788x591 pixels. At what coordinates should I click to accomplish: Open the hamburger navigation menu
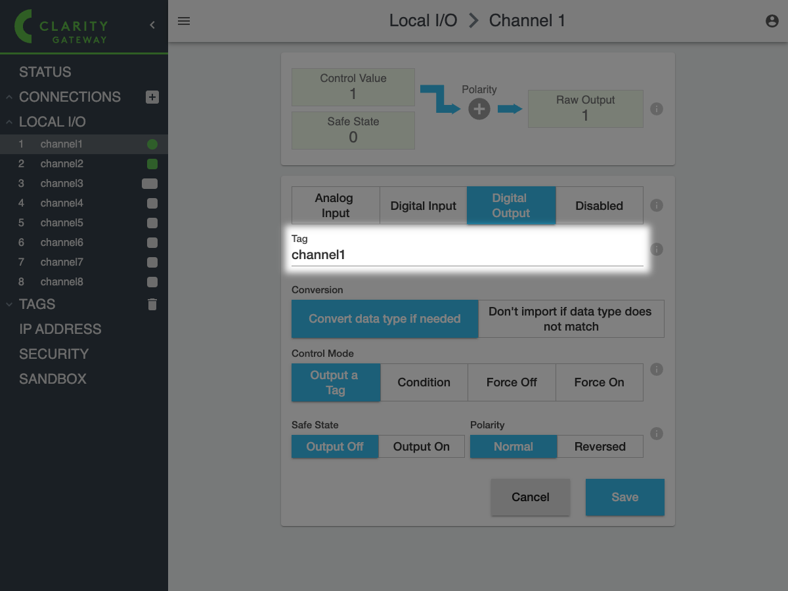pyautogui.click(x=184, y=21)
